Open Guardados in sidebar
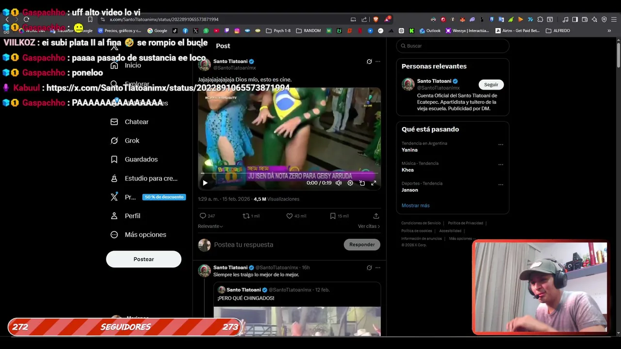This screenshot has width=621, height=349. click(134, 159)
